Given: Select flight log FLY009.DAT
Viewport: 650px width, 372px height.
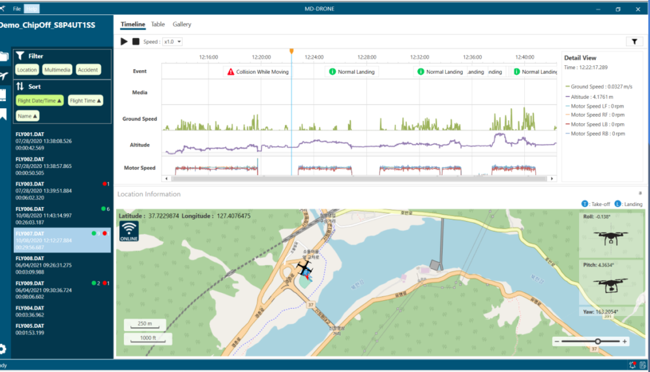Looking at the screenshot, I should click(62, 290).
